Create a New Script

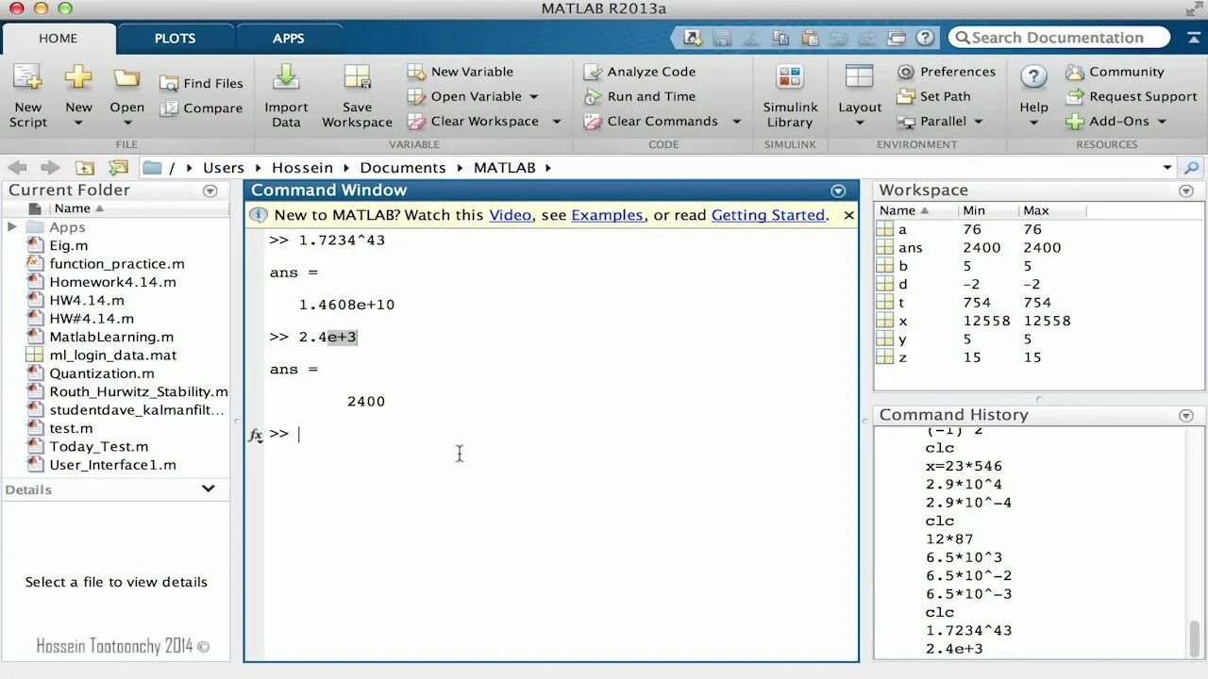27,96
